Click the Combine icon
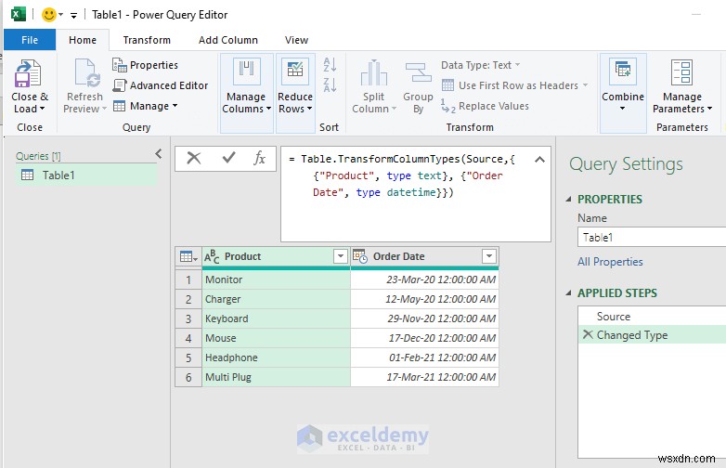Screen dimensions: 726x468 pos(623,71)
